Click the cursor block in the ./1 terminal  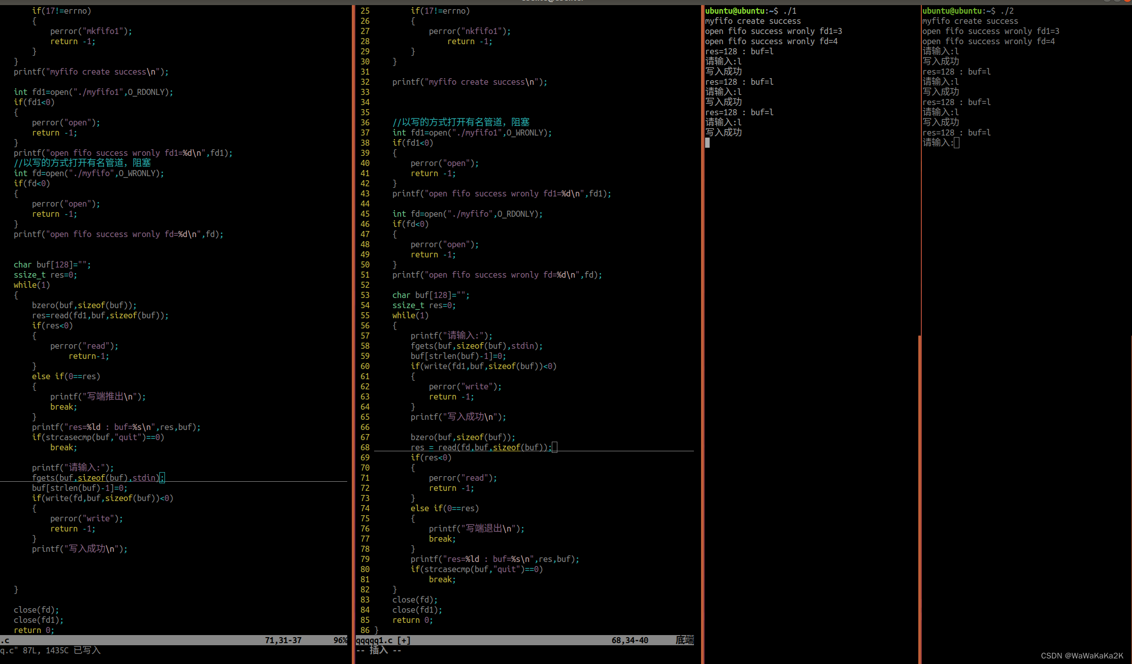[x=708, y=143]
